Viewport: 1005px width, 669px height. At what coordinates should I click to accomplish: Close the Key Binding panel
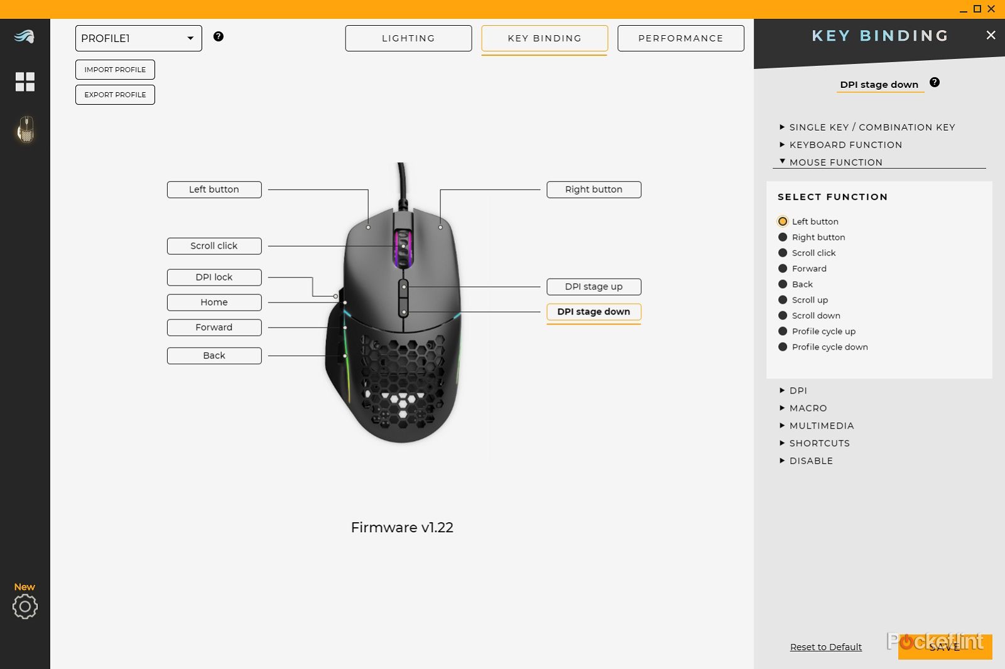[991, 35]
